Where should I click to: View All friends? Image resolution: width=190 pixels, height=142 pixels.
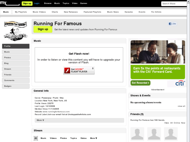click(x=171, y=123)
